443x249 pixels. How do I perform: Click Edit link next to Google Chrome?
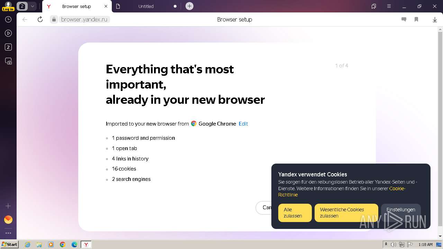(243, 124)
